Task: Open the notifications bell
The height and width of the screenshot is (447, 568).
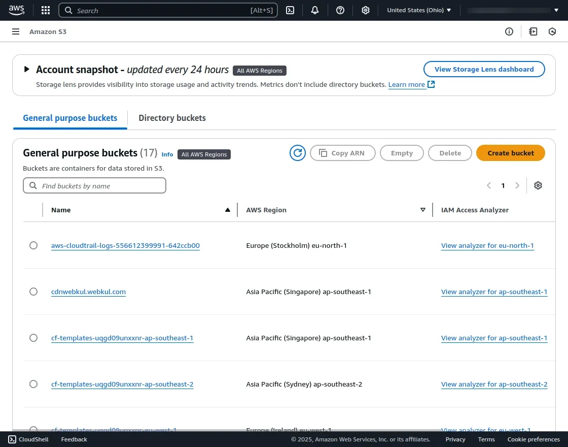Action: (x=315, y=10)
